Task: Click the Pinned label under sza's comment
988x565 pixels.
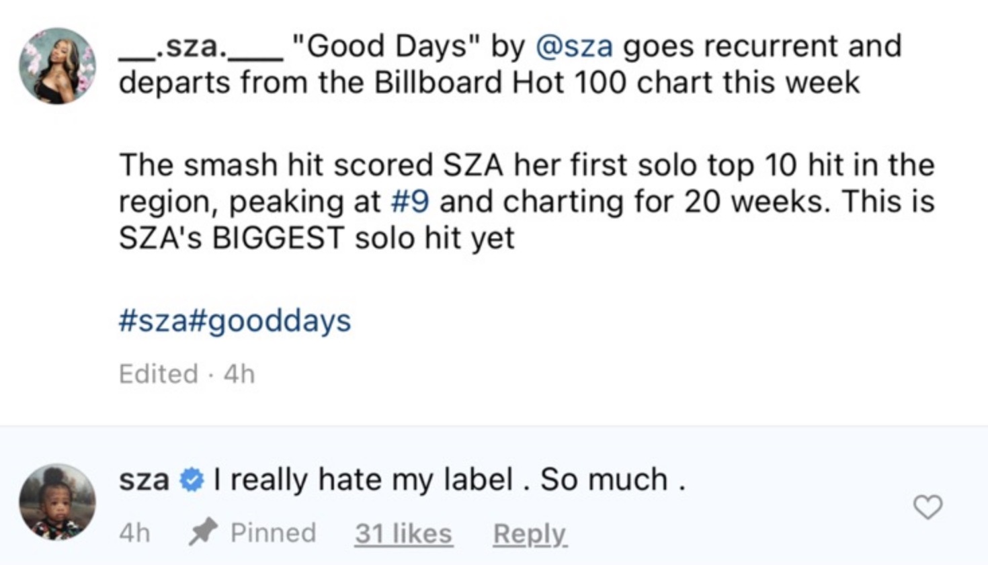Action: click(x=273, y=533)
